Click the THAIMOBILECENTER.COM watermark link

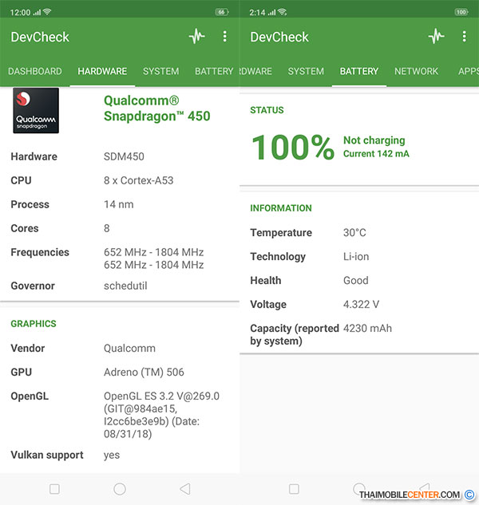(410, 495)
